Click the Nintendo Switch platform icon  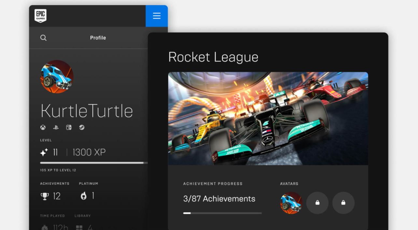pos(69,127)
